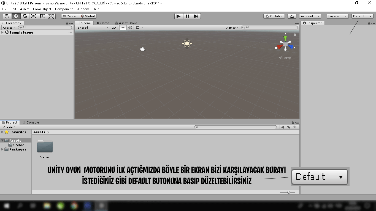Select the Directional Light sun gizmo
376x211 pixels.
coord(187,43)
